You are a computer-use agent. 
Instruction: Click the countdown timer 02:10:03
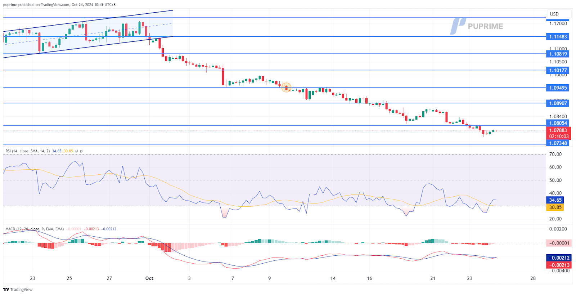click(x=559, y=137)
